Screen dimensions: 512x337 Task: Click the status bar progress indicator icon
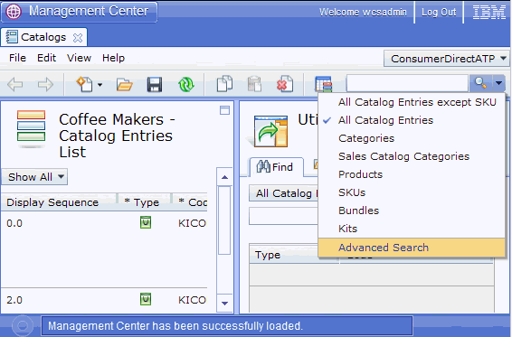pyautogui.click(x=23, y=325)
